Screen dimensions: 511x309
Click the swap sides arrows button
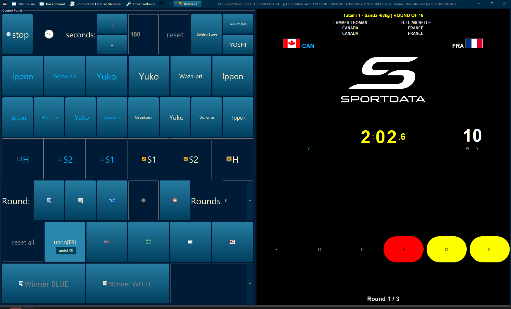tap(112, 200)
